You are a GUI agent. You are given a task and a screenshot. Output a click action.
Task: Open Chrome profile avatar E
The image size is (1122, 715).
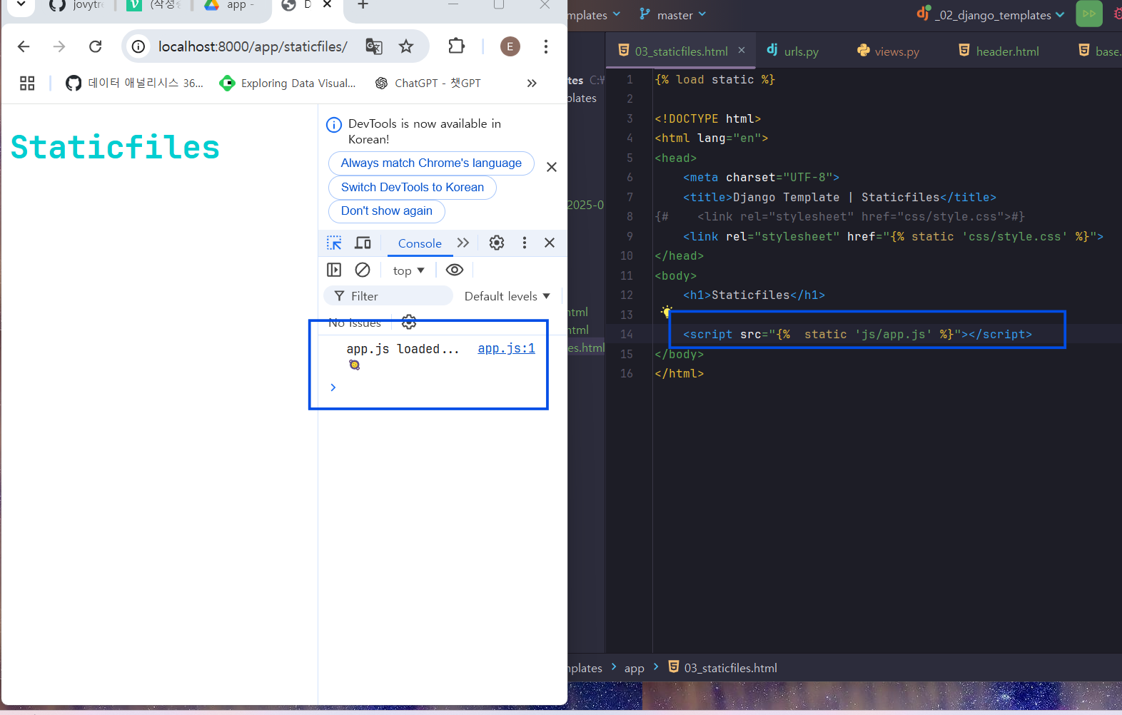[510, 46]
